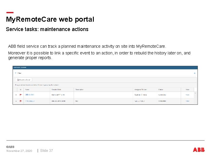The width and height of the screenshot is (211, 158).
Task: Open the asset link in second row
Action: pyautogui.click(x=30, y=101)
